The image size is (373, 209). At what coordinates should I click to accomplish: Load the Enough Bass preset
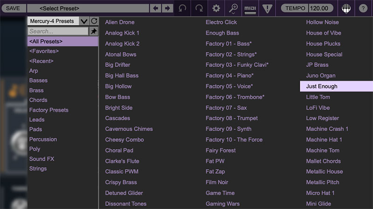pos(222,33)
